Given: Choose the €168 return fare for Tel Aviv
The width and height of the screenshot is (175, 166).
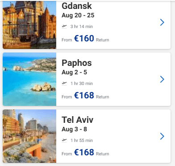Looking at the screenshot, I should tap(84, 152).
